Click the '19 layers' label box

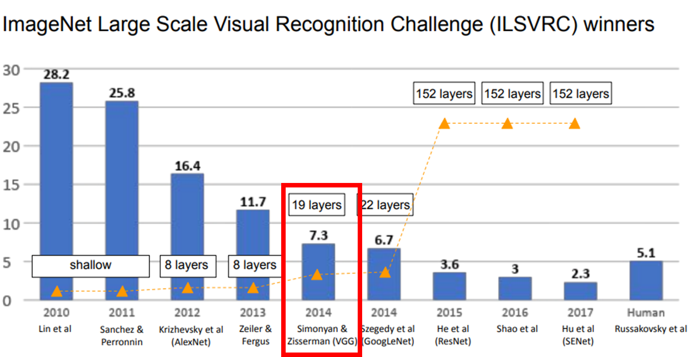[x=316, y=205]
